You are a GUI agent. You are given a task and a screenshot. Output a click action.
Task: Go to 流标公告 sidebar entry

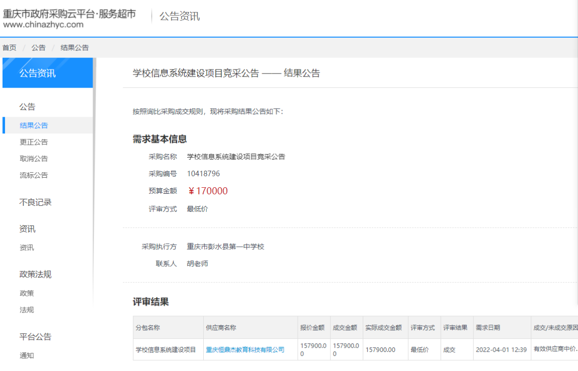tap(34, 175)
